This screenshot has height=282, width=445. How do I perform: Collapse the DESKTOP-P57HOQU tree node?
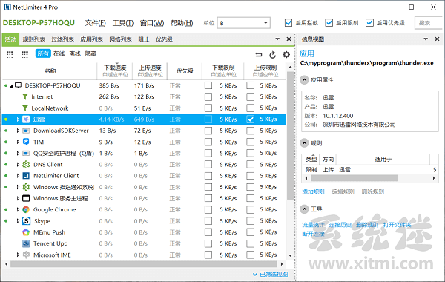click(11, 86)
